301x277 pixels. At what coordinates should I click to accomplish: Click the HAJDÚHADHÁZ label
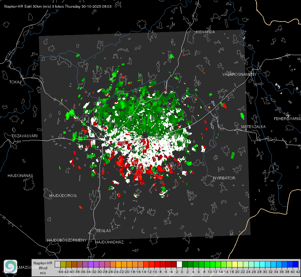109,242
